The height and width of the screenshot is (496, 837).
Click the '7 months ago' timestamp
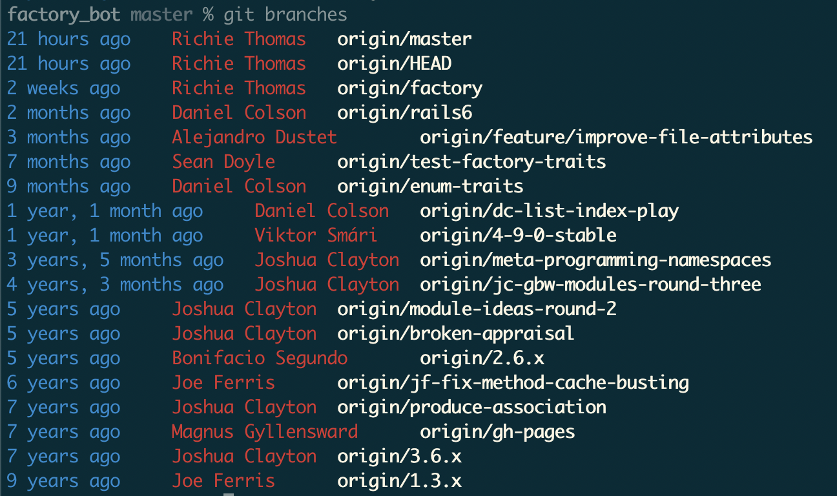point(68,162)
